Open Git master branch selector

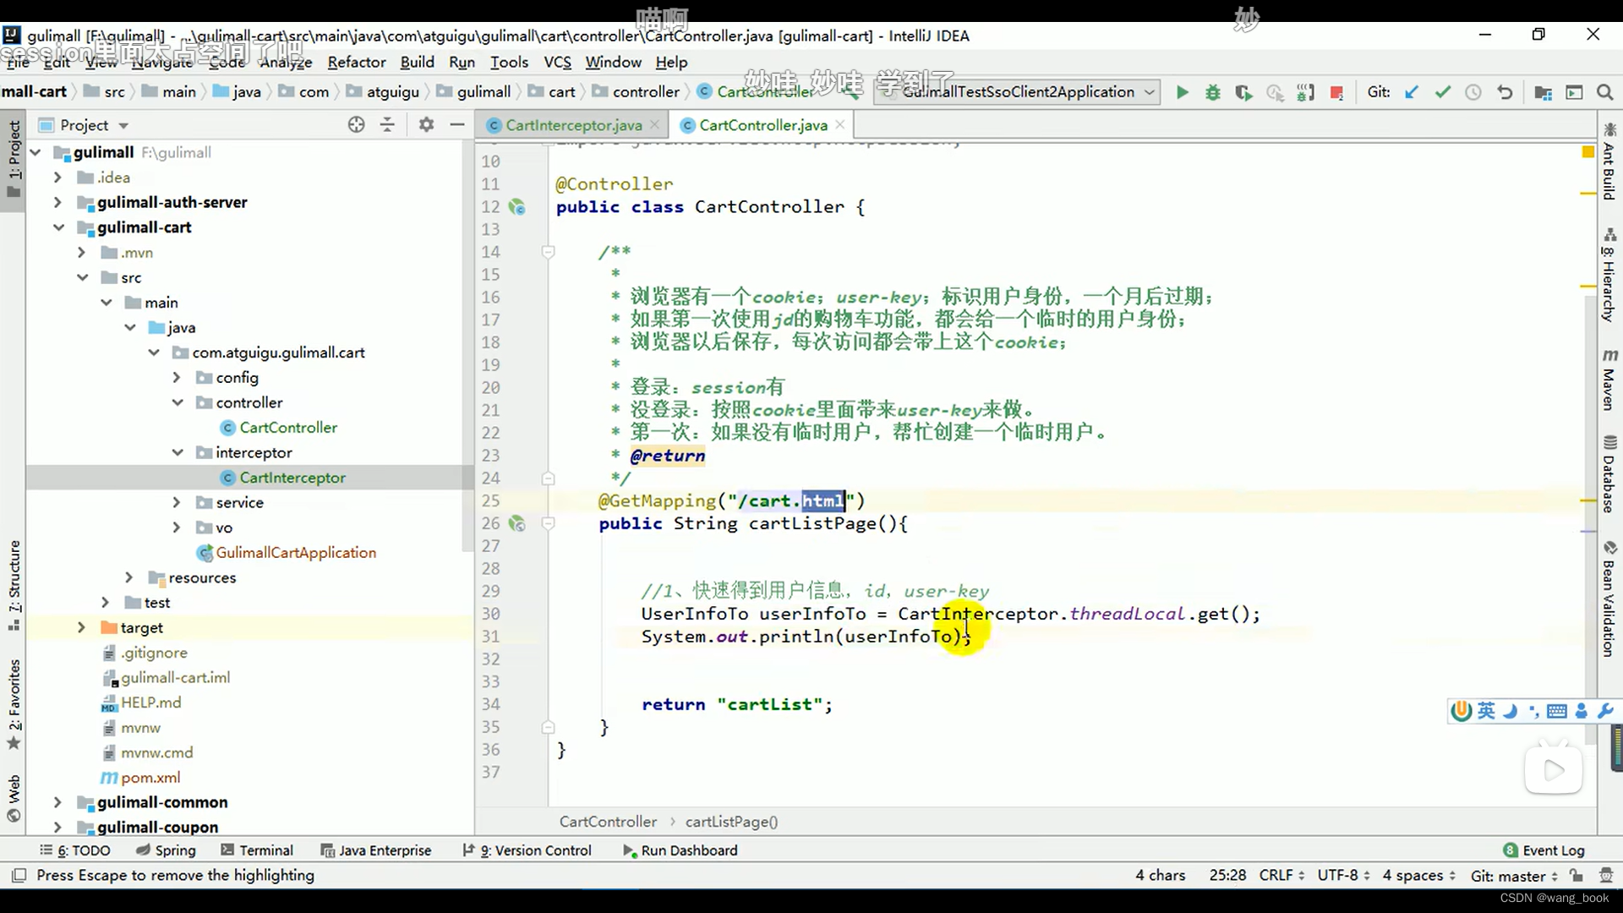[x=1514, y=875]
